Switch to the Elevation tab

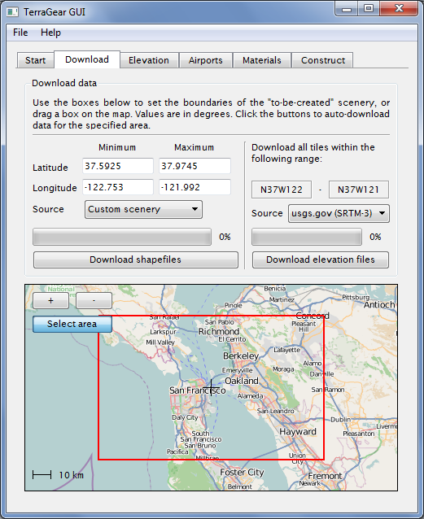coord(149,60)
